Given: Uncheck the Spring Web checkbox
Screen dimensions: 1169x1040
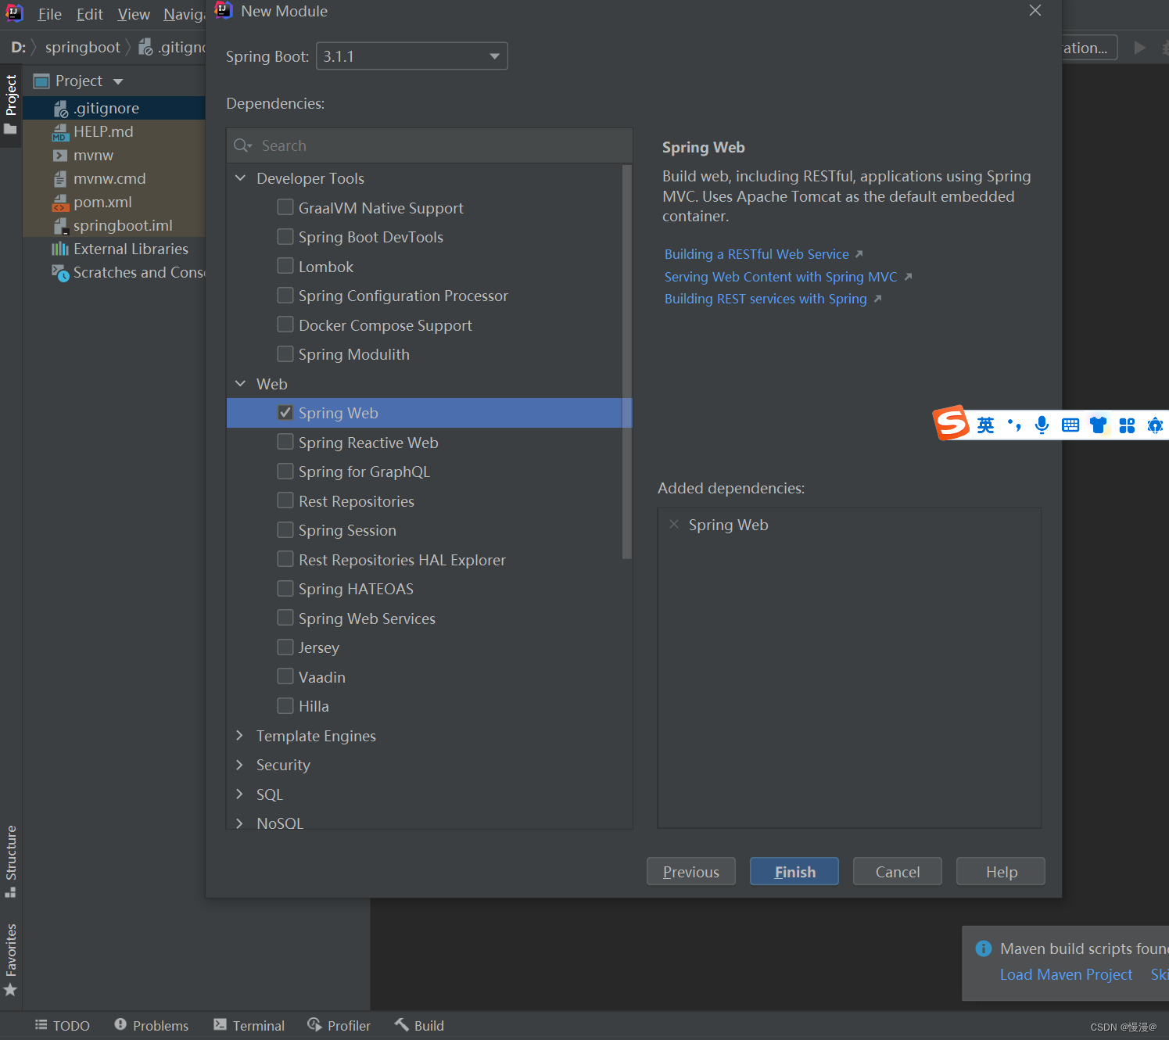Looking at the screenshot, I should coord(285,412).
